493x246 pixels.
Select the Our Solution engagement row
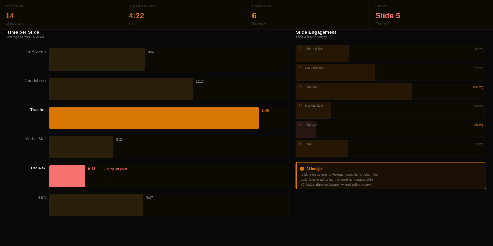[391, 72]
